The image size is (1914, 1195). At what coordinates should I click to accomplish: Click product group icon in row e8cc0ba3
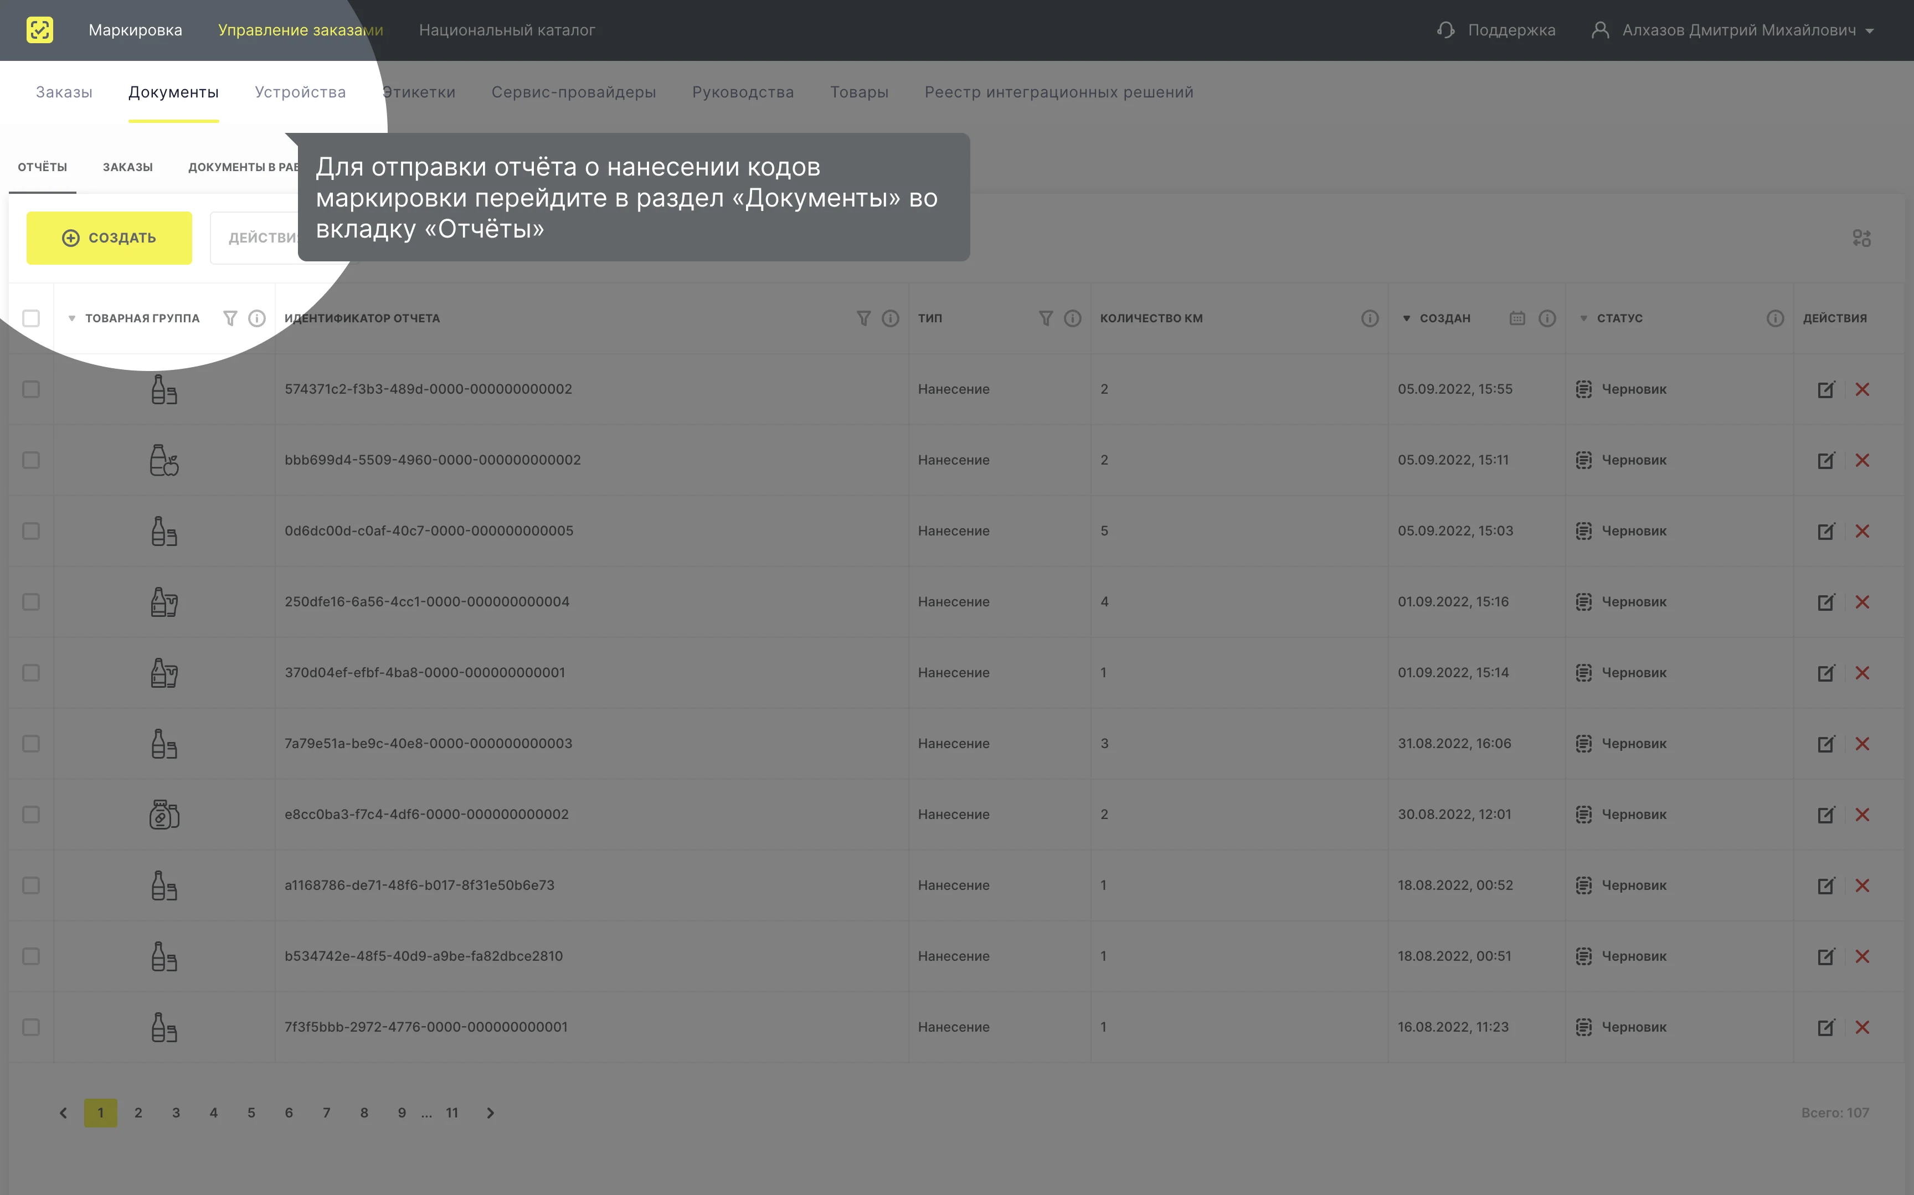click(164, 814)
